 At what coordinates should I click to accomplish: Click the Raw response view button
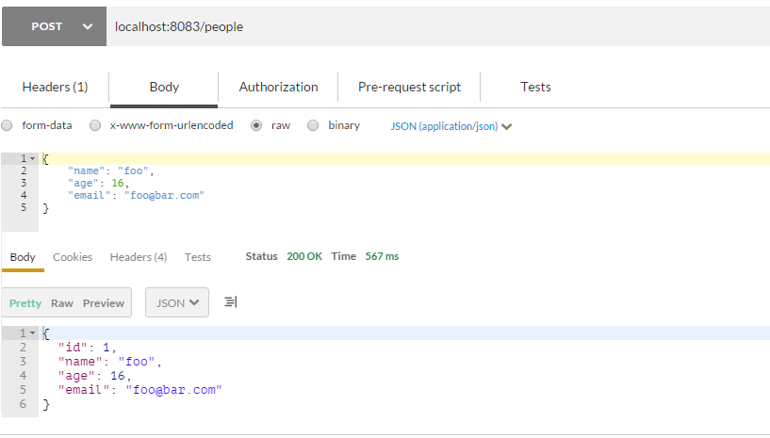[62, 303]
